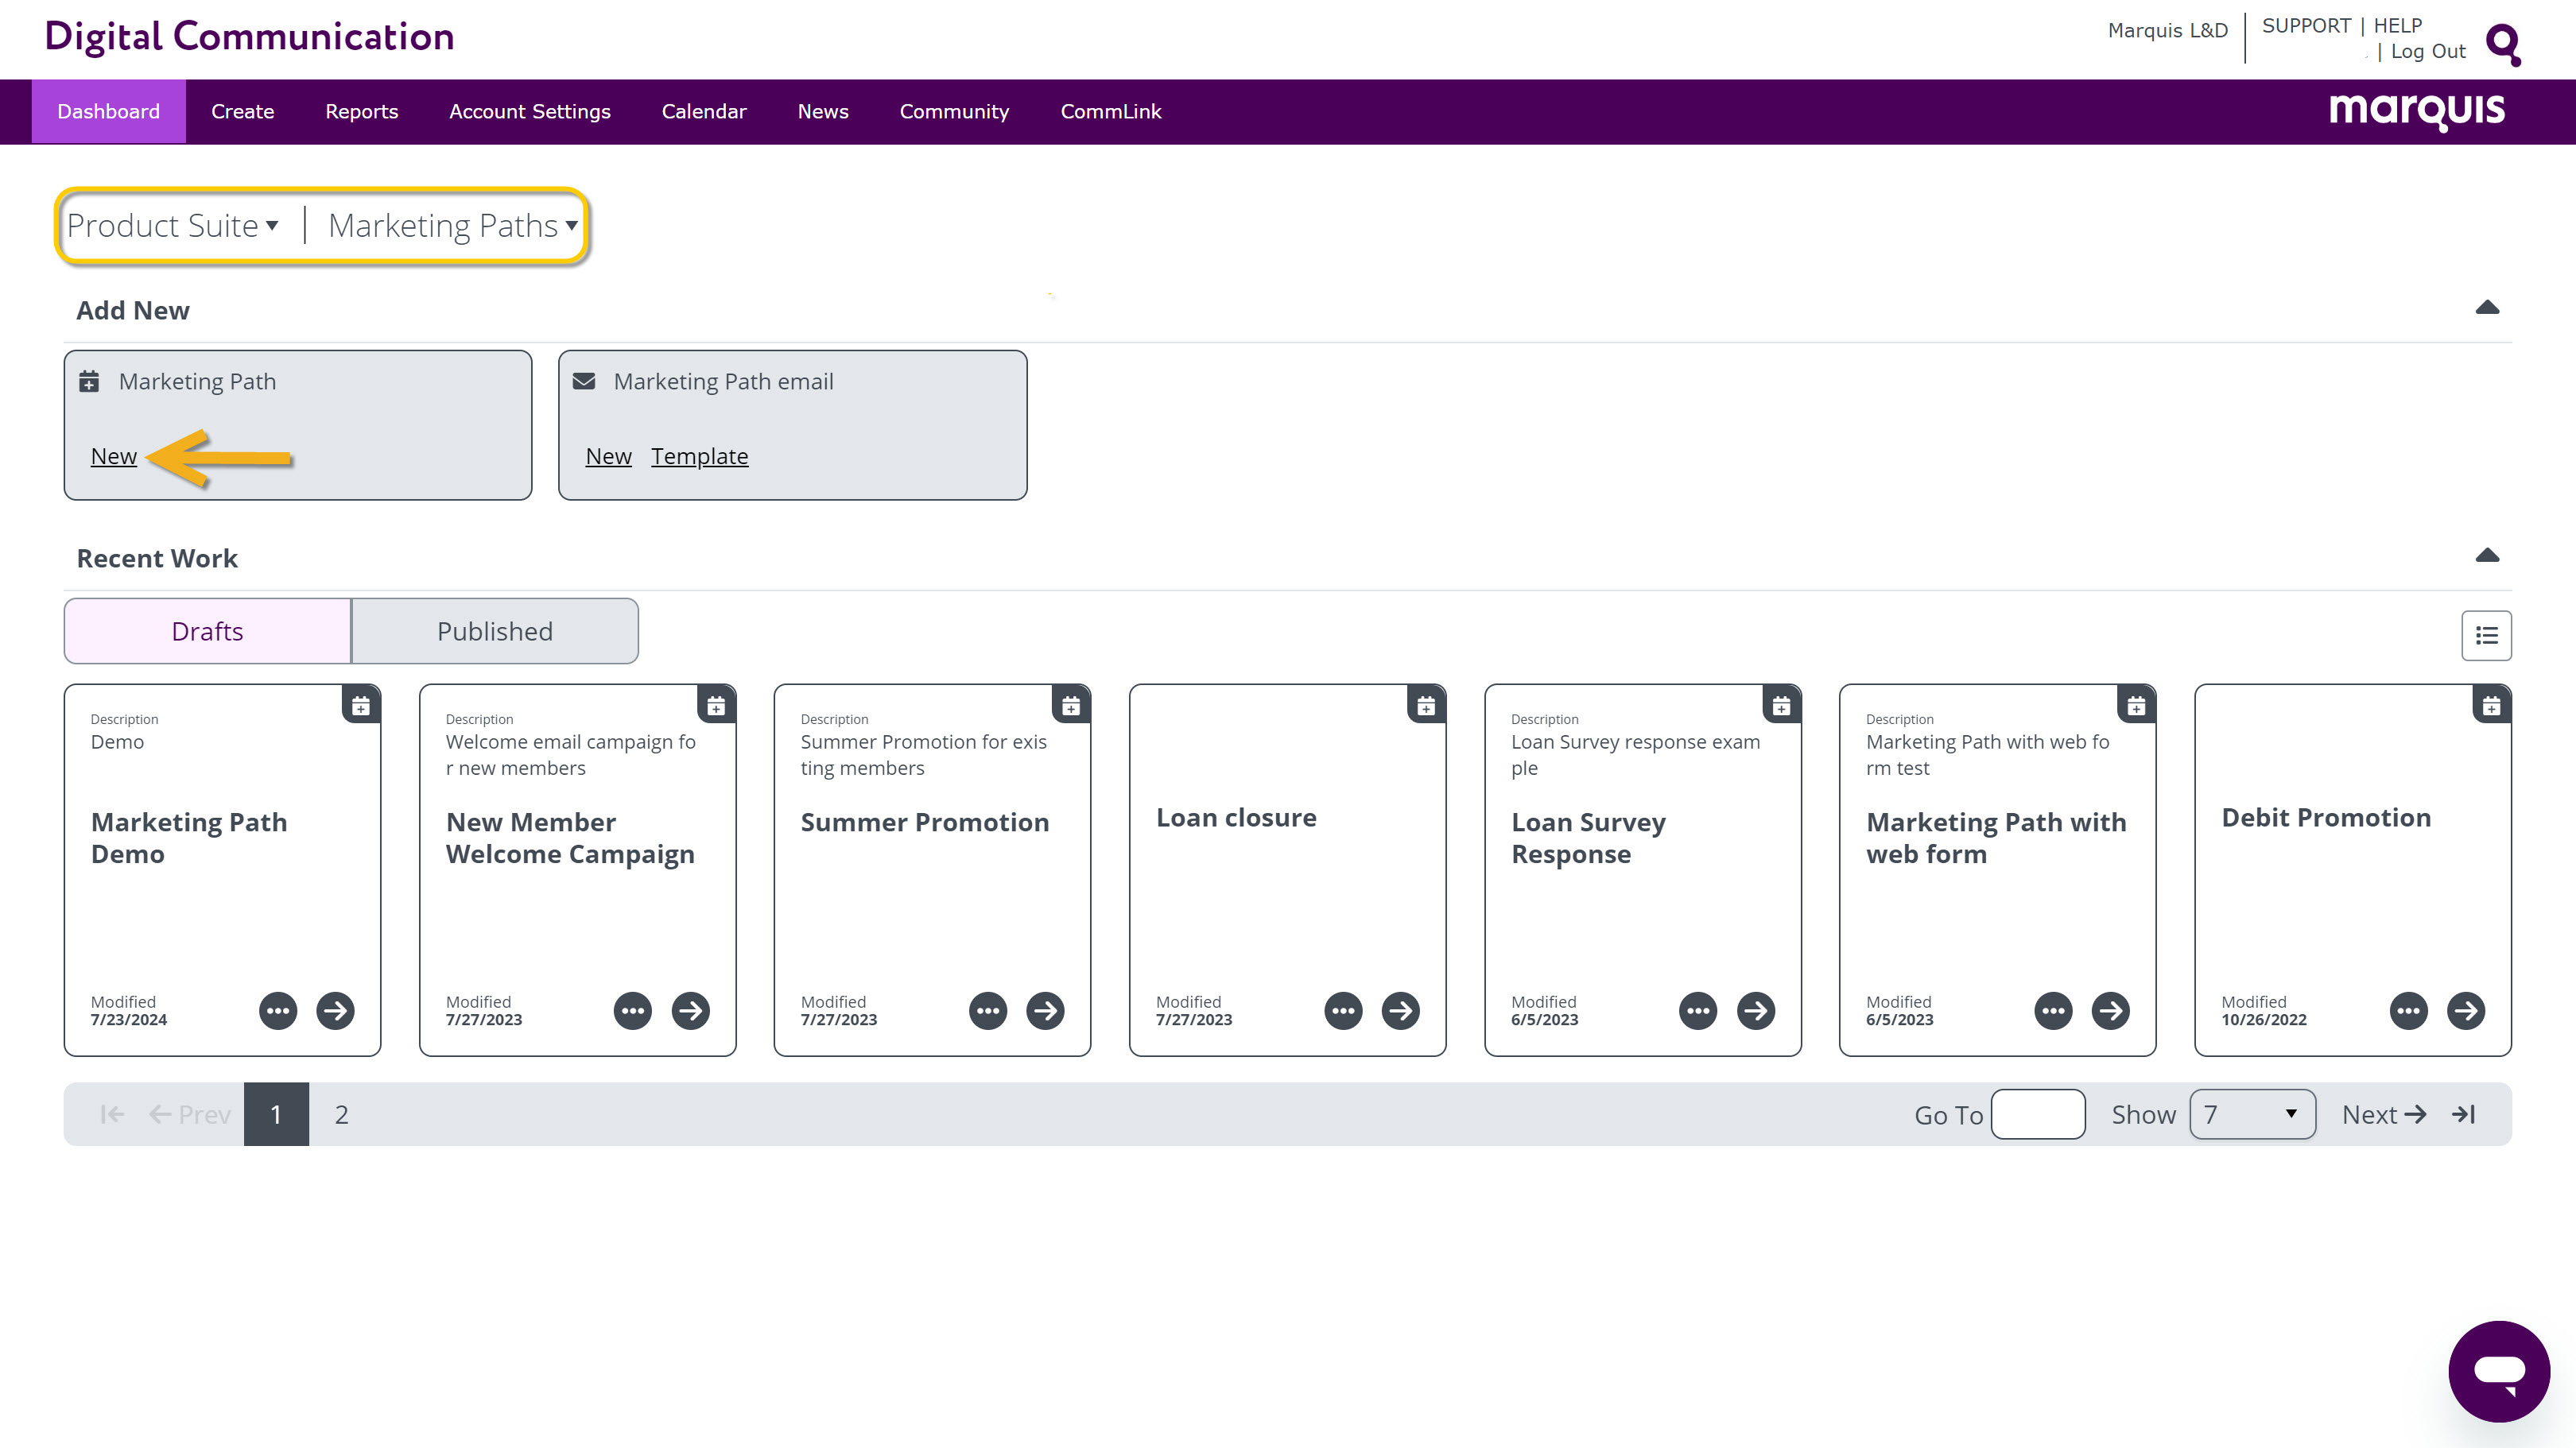
Task: Jump to last page icon
Action: click(2464, 1114)
